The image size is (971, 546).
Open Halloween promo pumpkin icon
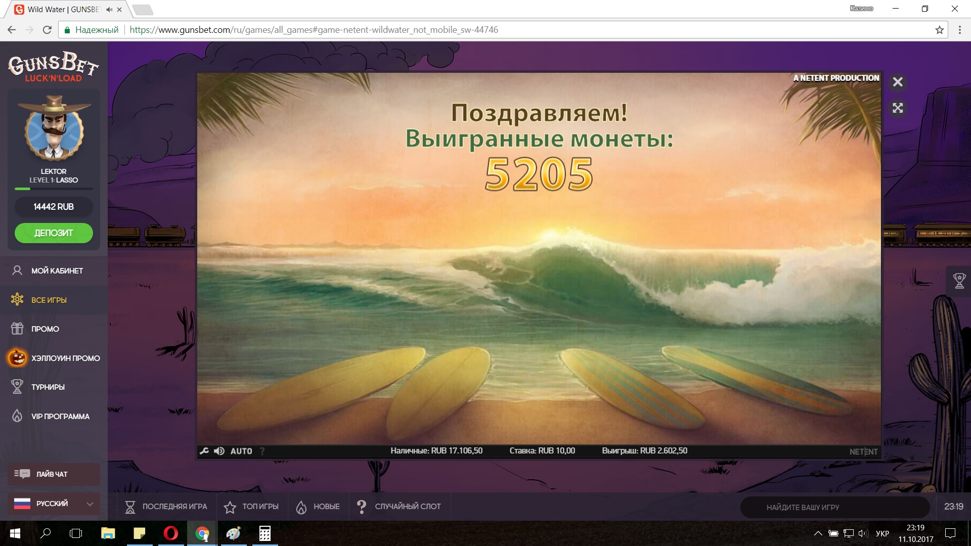point(17,358)
